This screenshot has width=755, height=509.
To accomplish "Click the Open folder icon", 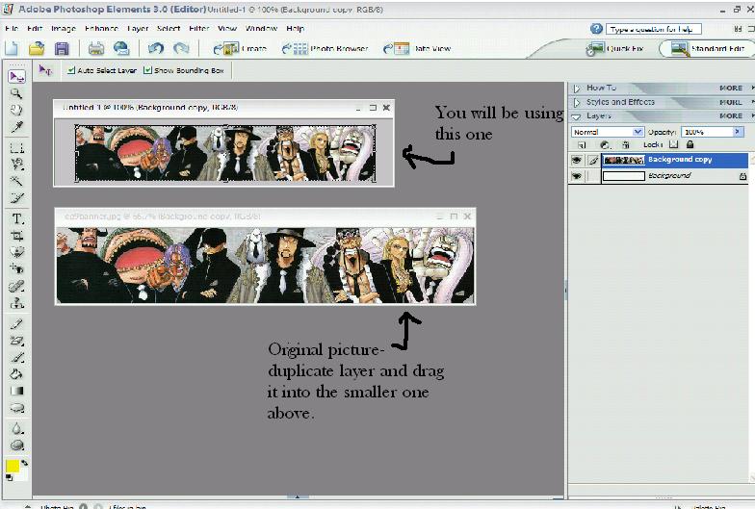I will click(x=37, y=48).
